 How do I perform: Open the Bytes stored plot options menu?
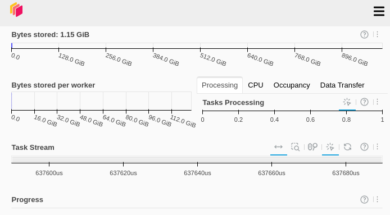[377, 34]
